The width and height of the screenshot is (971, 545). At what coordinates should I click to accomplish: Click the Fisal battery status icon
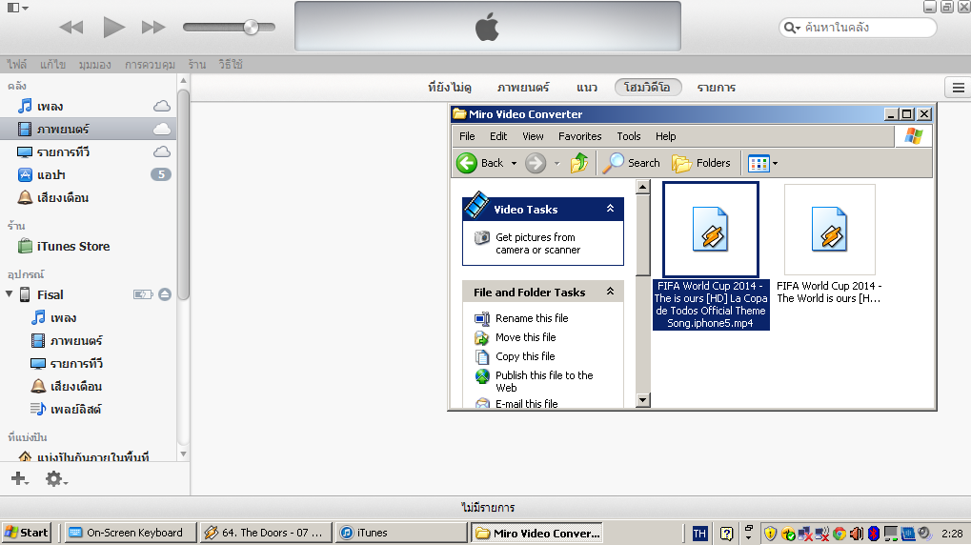[x=143, y=294]
